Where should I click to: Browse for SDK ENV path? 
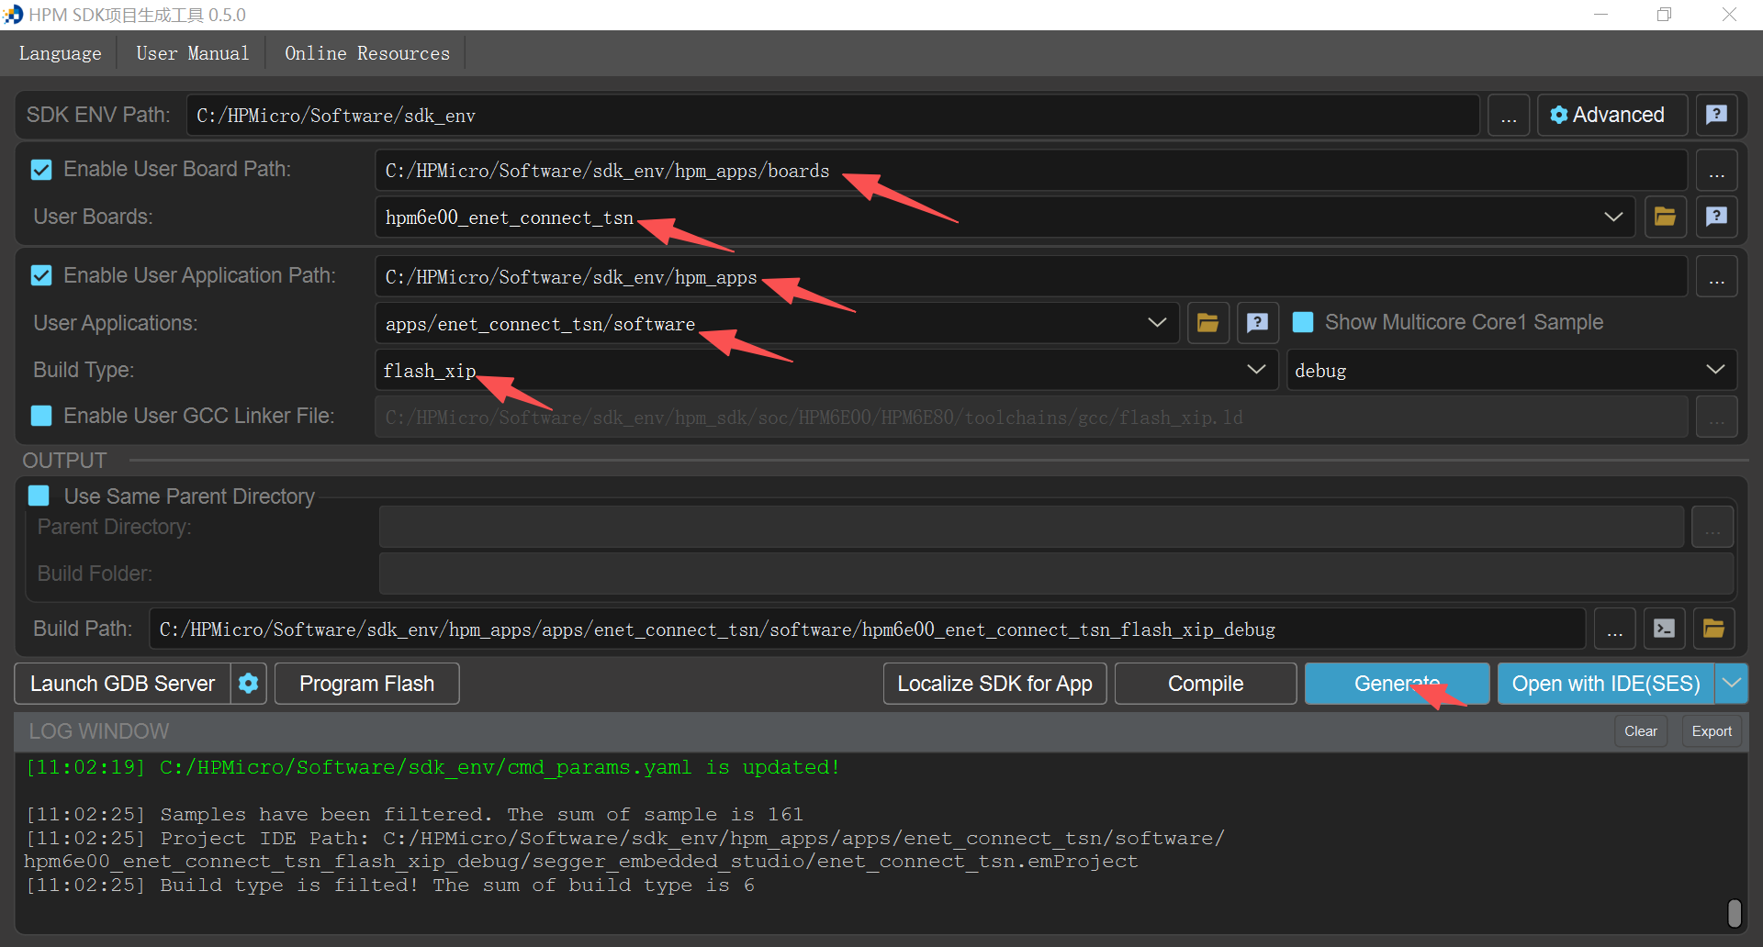coord(1509,115)
